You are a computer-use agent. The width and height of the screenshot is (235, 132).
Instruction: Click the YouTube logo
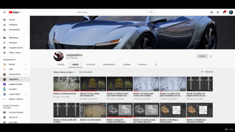tap(15, 12)
